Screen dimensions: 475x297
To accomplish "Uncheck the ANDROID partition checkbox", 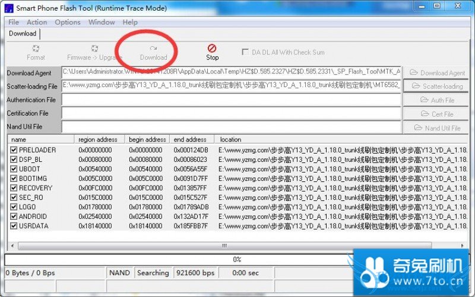I will (x=14, y=216).
